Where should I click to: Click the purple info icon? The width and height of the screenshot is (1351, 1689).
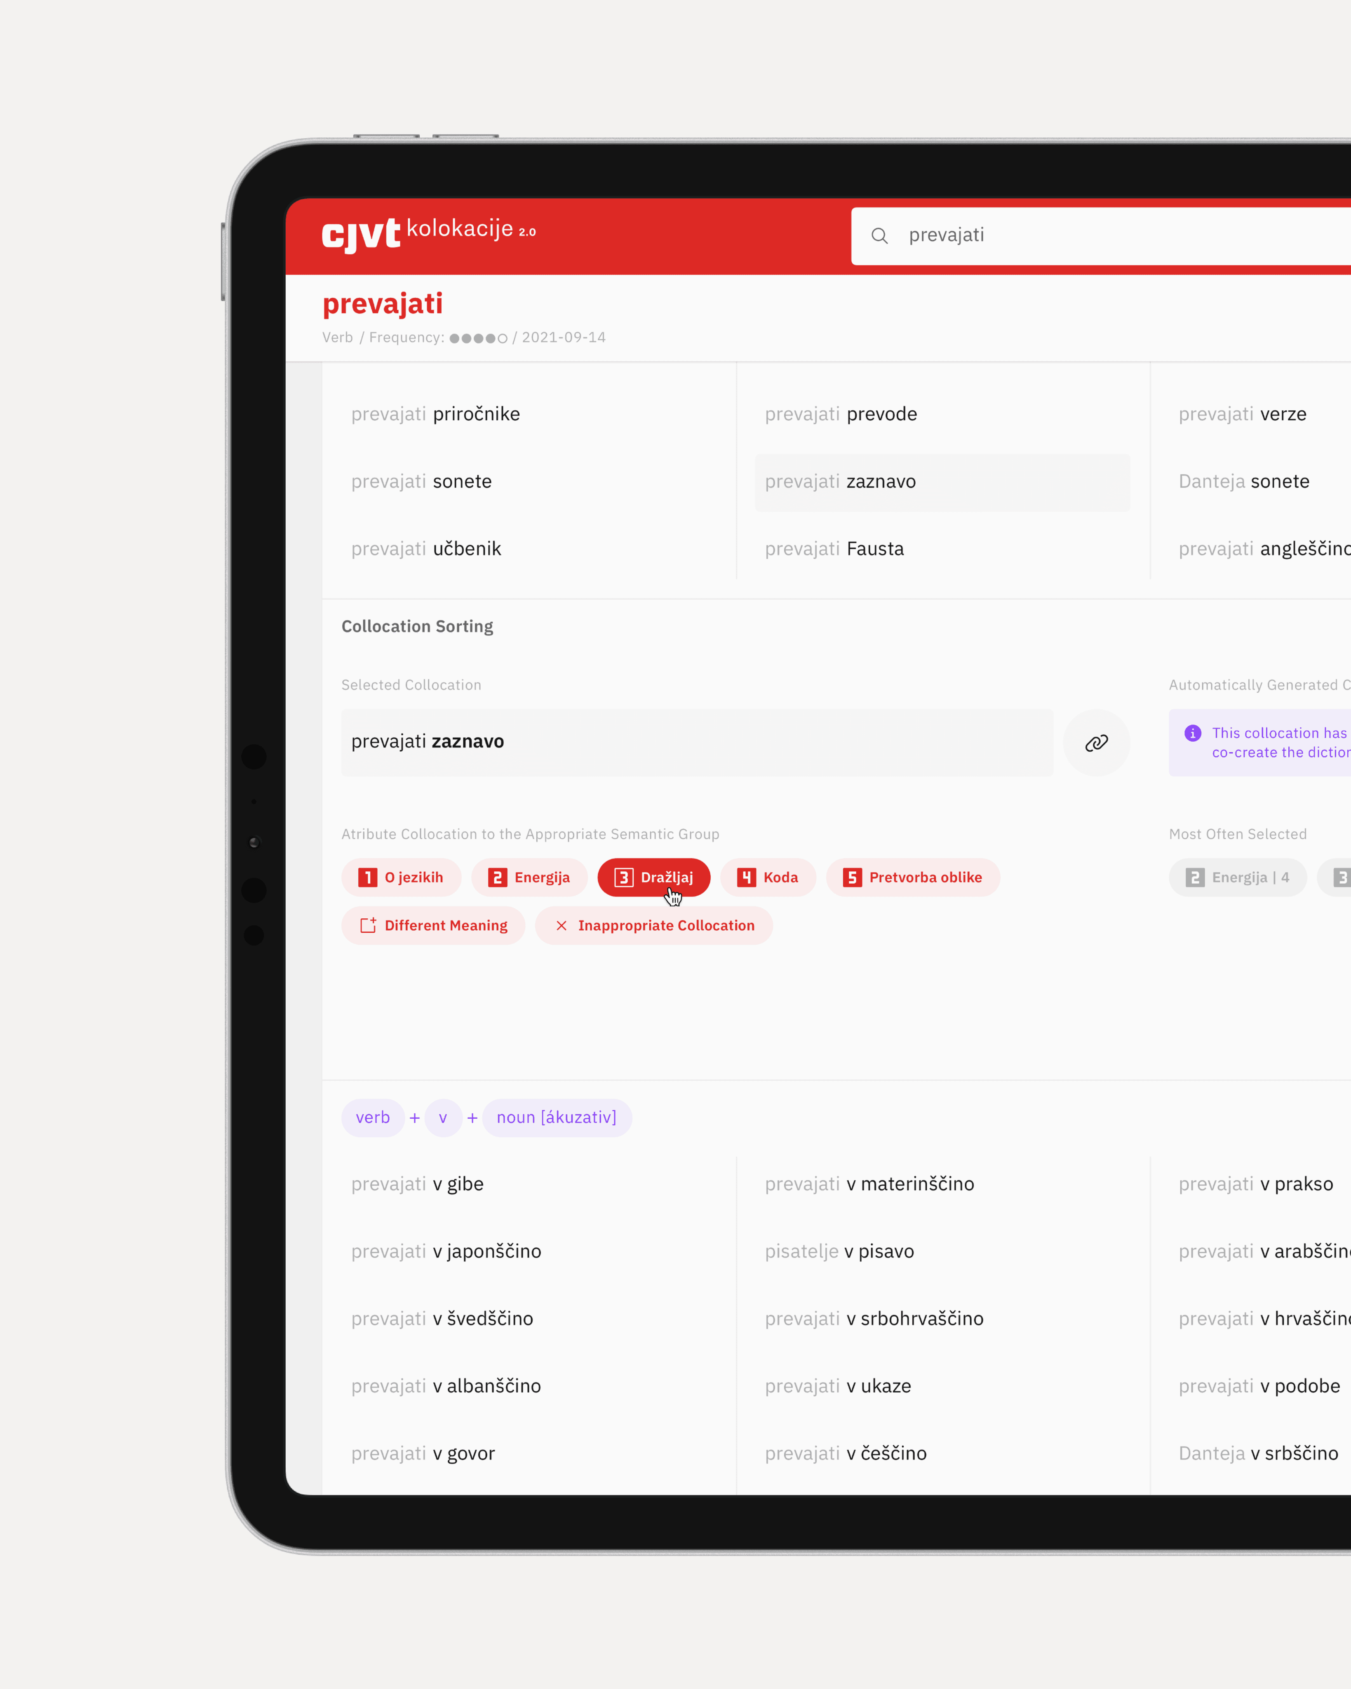tap(1193, 733)
